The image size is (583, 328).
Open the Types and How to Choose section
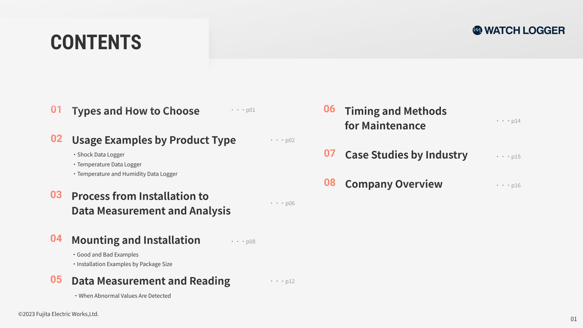136,111
